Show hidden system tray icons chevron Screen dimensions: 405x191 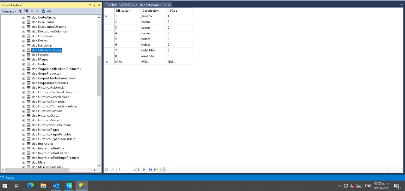(339, 186)
